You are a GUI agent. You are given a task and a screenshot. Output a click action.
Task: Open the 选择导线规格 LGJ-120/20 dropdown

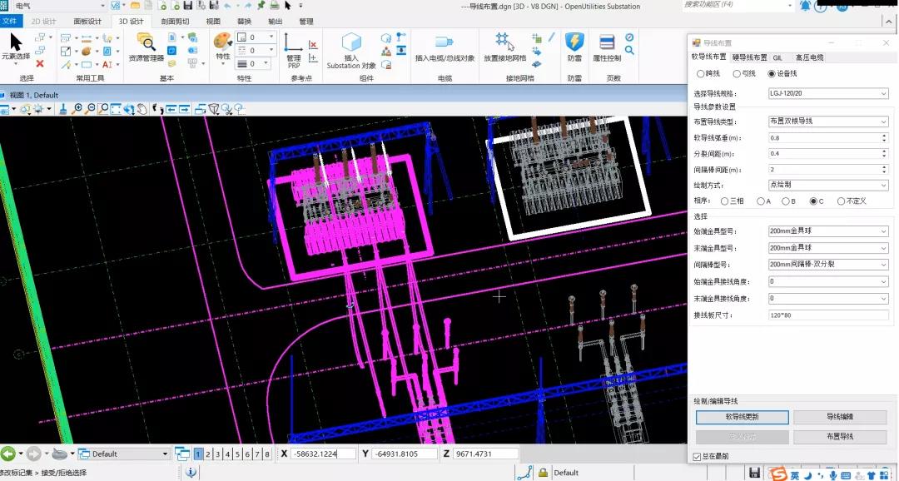pos(828,93)
